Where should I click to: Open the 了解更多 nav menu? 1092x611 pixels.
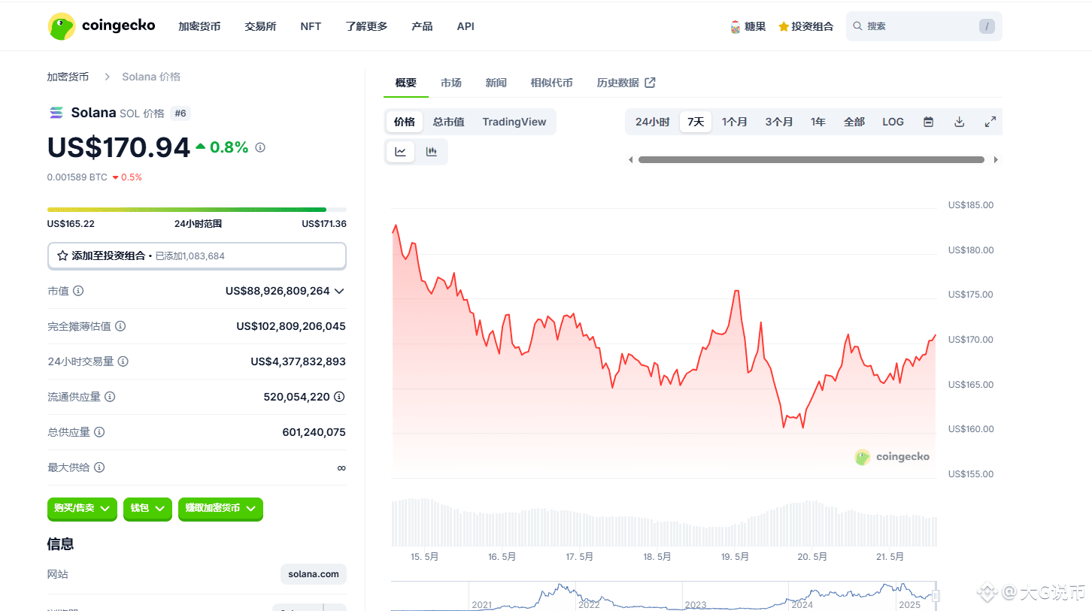(366, 26)
